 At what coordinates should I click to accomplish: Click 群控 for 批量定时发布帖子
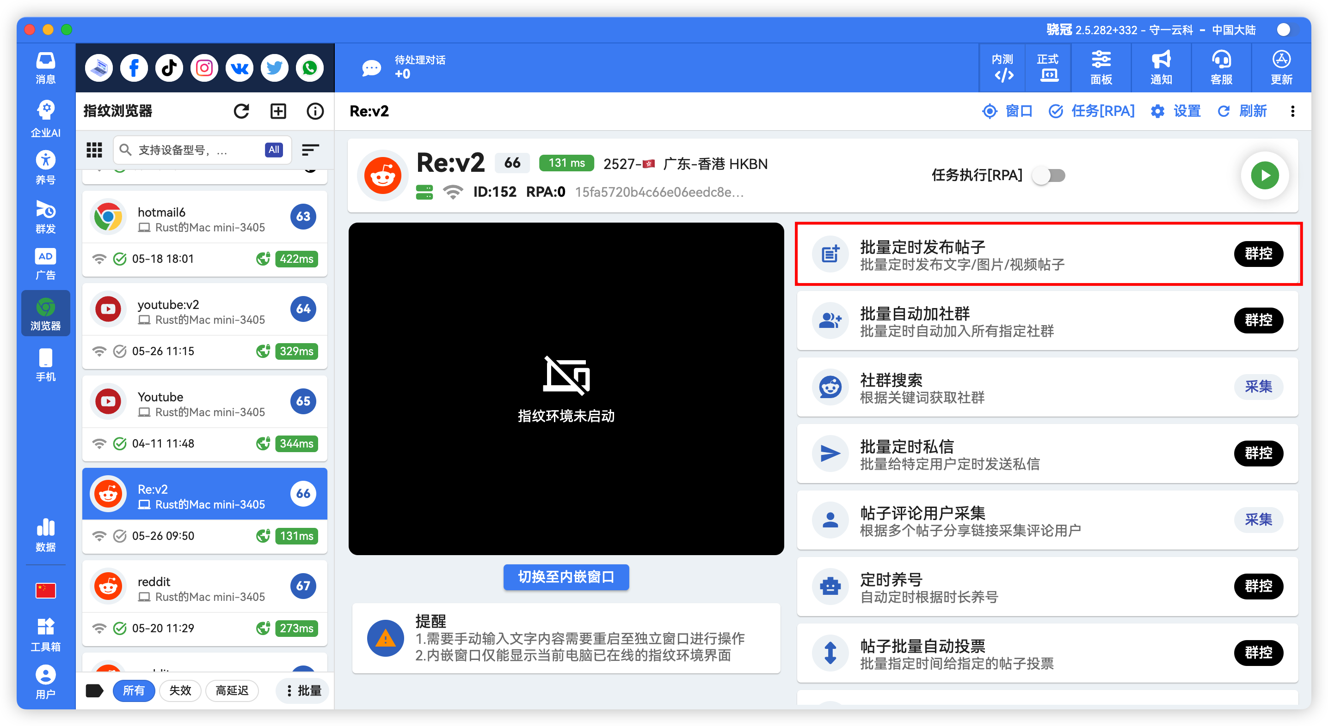(x=1258, y=254)
